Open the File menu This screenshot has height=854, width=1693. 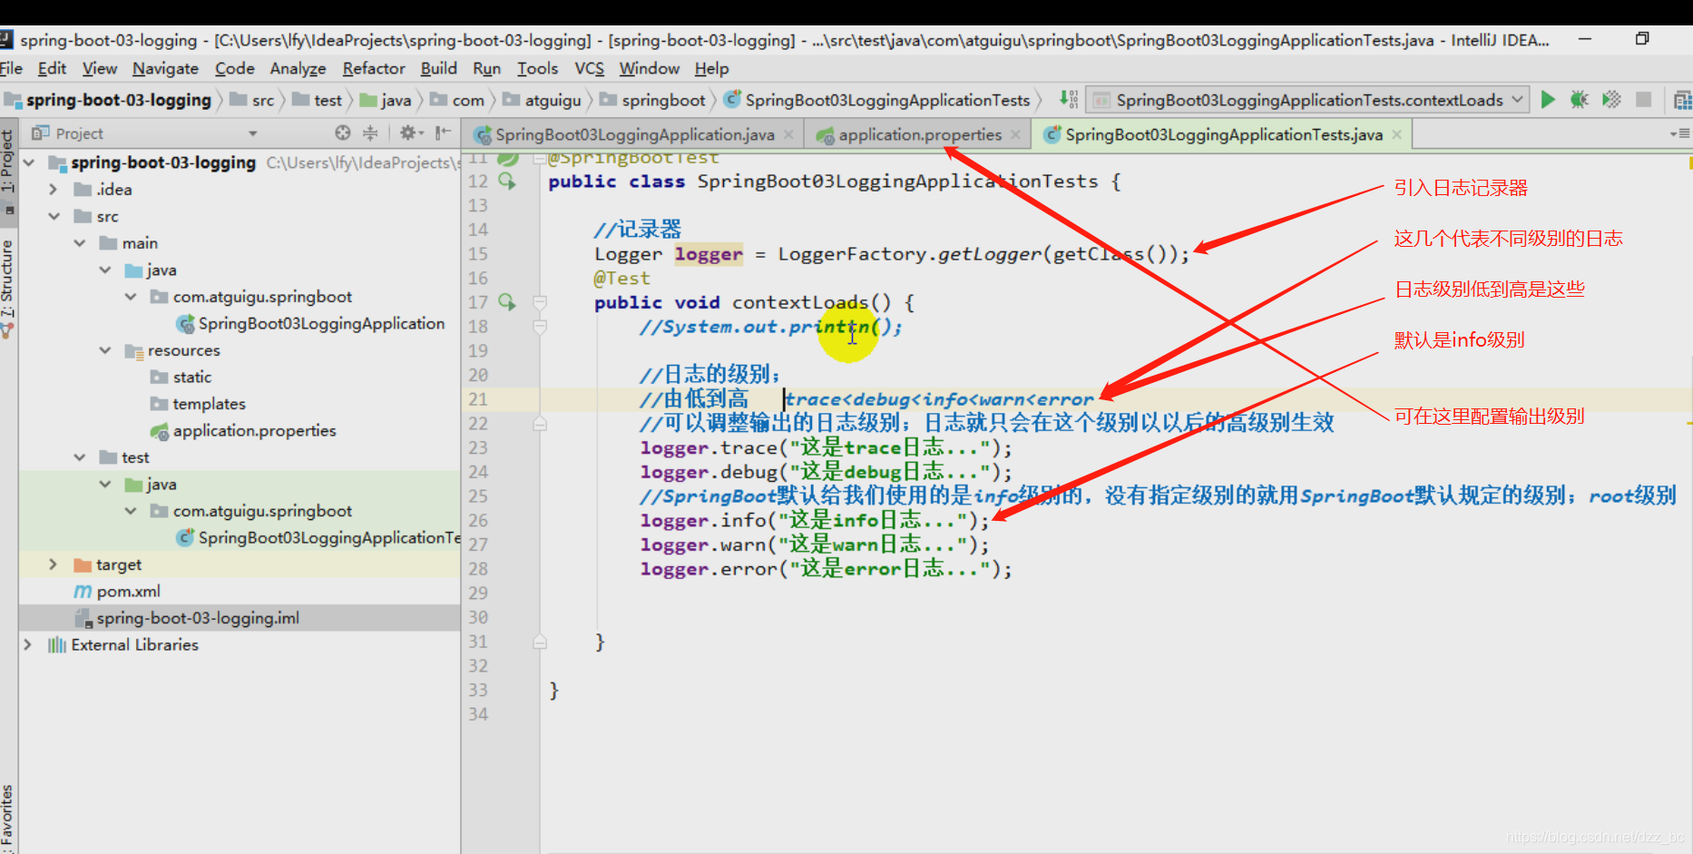[x=11, y=68]
